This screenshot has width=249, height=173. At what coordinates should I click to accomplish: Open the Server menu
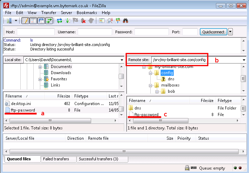66,13
